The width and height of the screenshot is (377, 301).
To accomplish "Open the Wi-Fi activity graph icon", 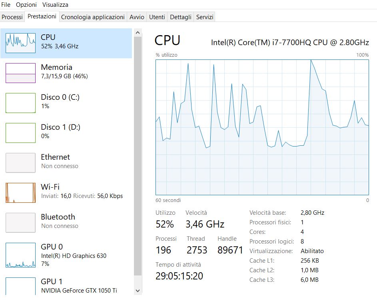I will (x=20, y=193).
